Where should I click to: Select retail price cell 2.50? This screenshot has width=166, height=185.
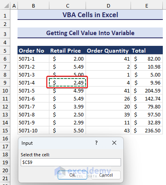point(67,114)
